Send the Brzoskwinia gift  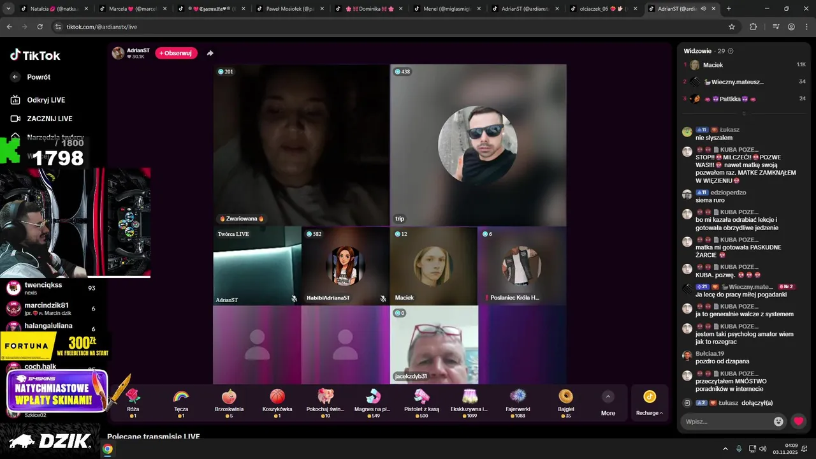click(x=229, y=403)
